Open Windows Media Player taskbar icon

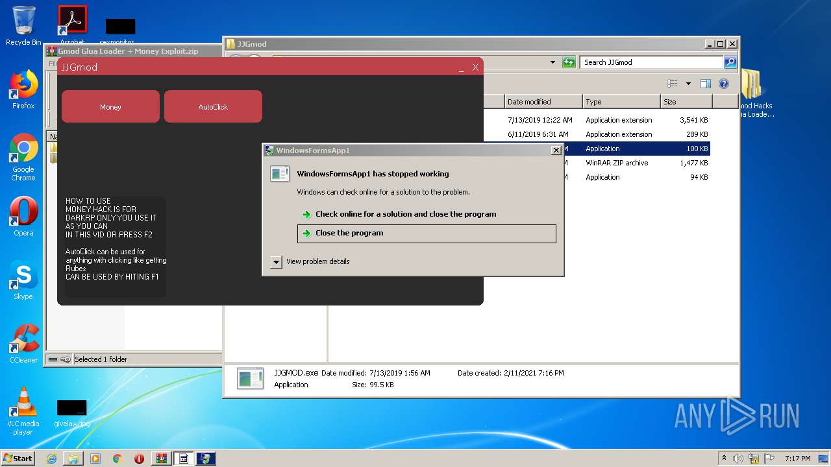pos(95,459)
